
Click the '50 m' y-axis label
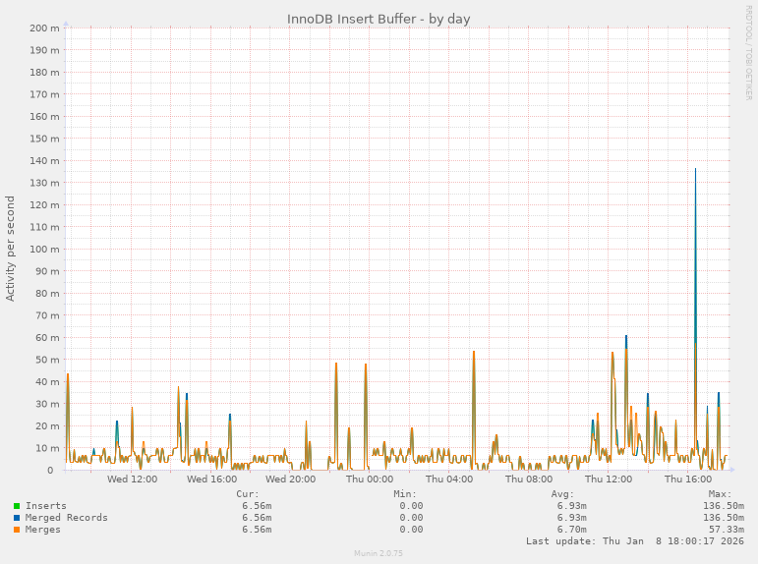(x=47, y=360)
